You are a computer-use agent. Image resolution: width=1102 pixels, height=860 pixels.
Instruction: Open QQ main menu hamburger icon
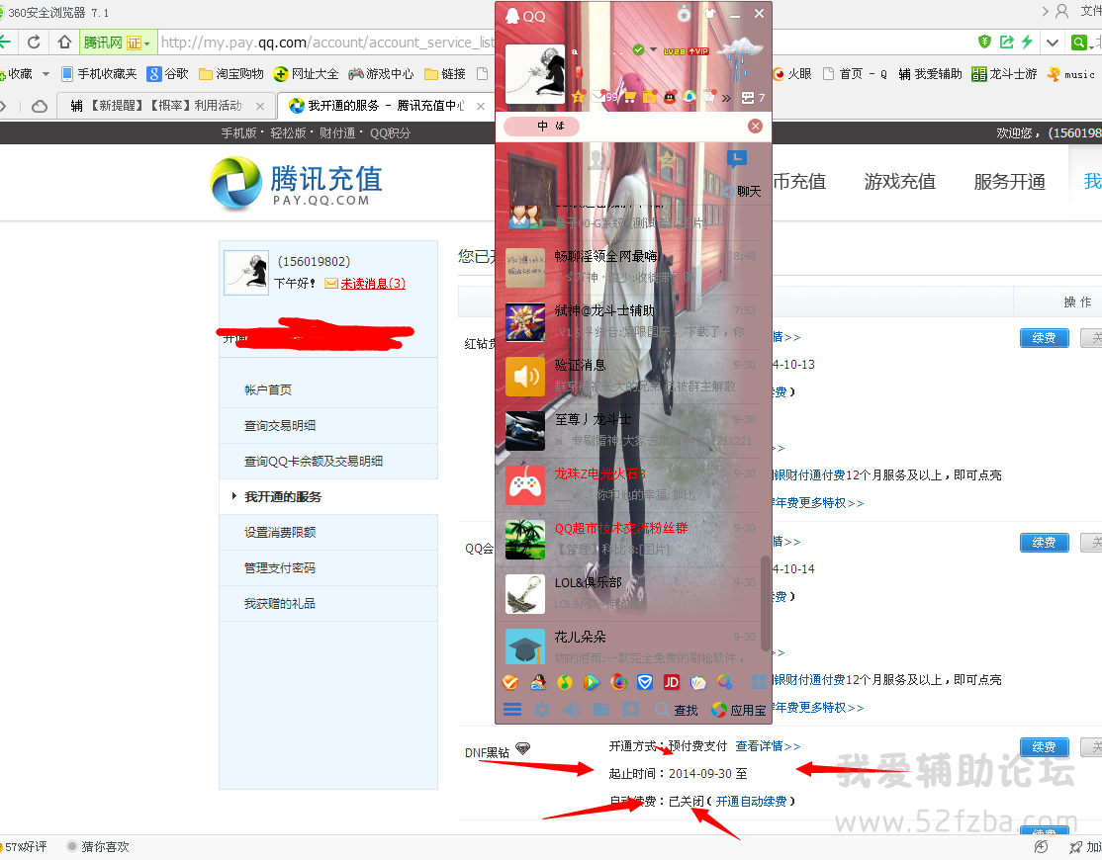[512, 710]
